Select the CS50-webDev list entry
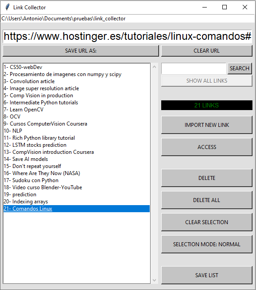This screenshot has width=256, height=290. coord(77,67)
